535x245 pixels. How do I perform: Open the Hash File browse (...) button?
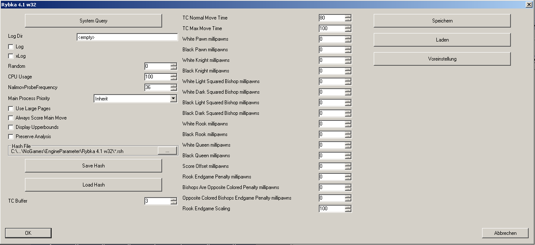167,151
